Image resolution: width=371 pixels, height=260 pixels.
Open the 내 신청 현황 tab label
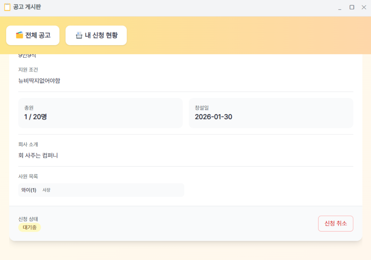click(x=101, y=35)
